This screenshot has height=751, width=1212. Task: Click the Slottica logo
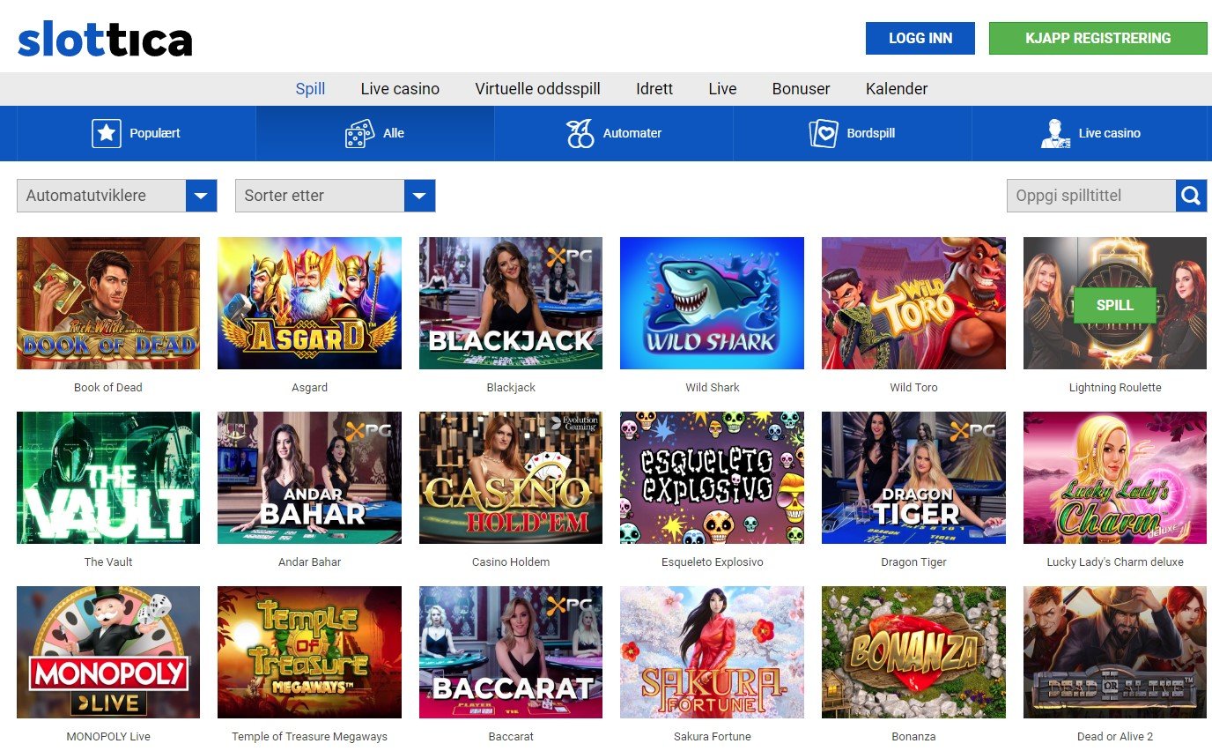pyautogui.click(x=104, y=38)
